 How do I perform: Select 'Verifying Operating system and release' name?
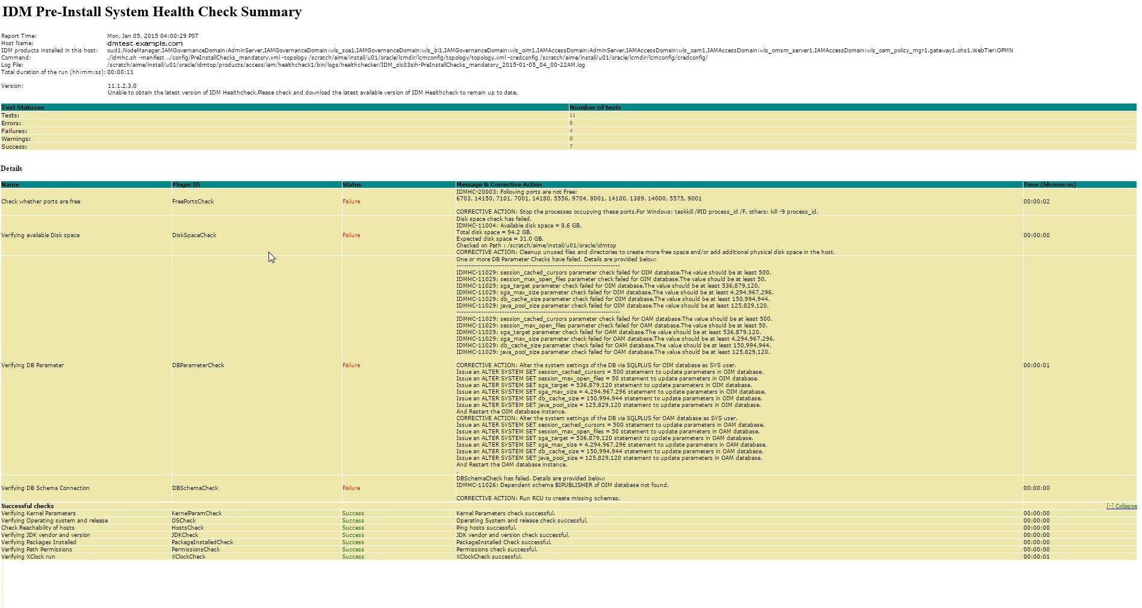(55, 521)
